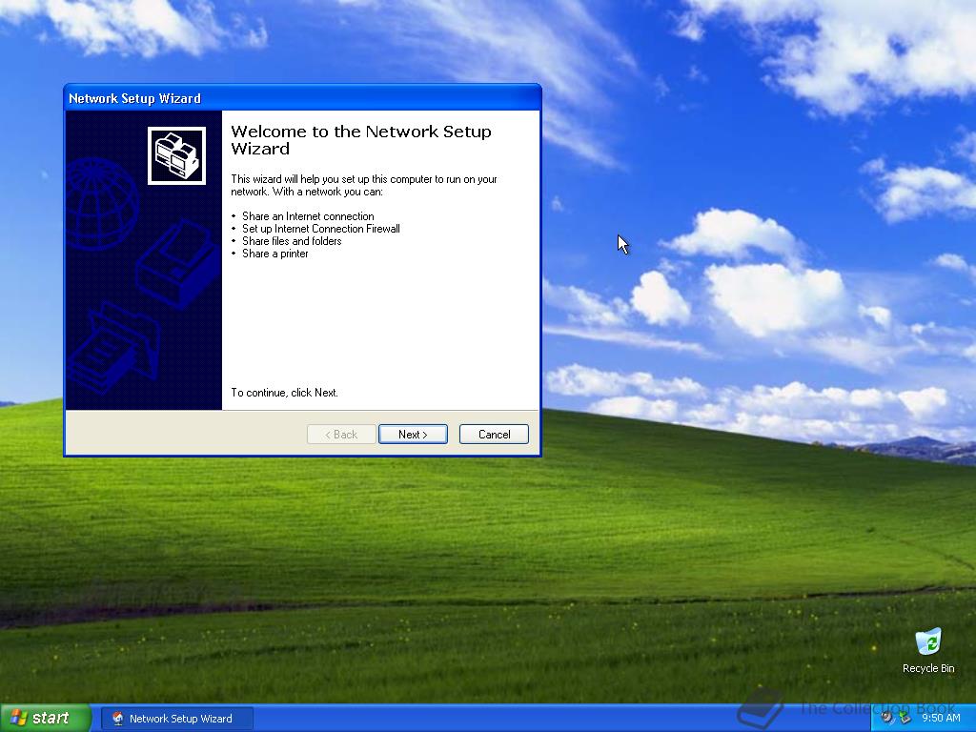Click the Safely Remove Hardware tray icon
Viewport: 976px width, 732px height.
[x=905, y=719]
